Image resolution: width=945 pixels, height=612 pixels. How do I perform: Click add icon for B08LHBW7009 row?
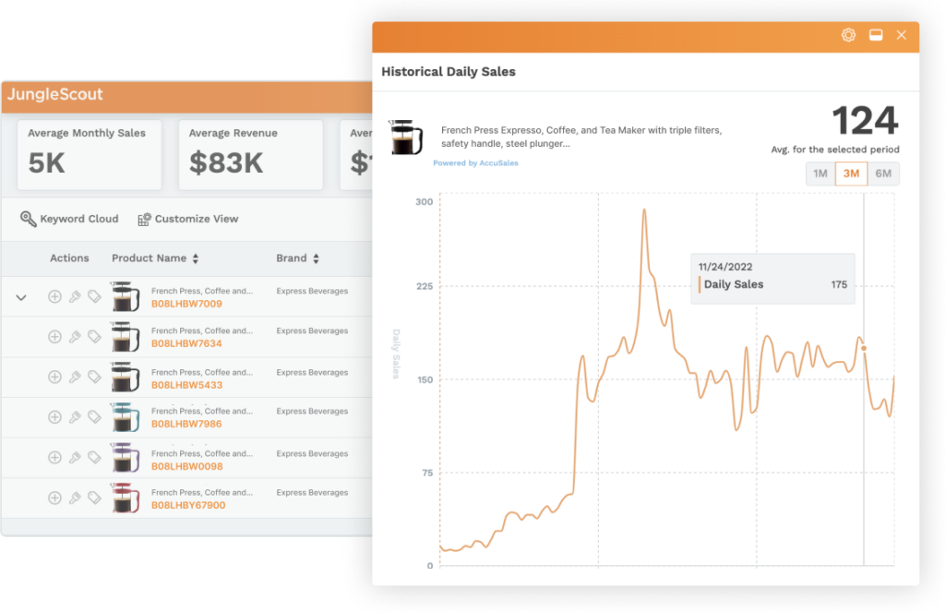(54, 296)
